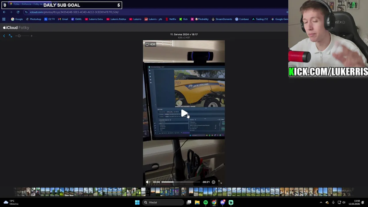Click the remaining time -00:21
This screenshot has height=207, width=368.
pos(206,182)
